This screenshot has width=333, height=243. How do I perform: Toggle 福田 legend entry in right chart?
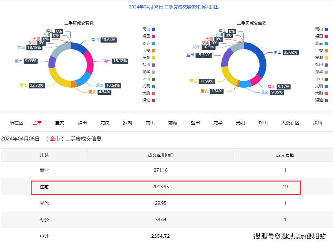321,36
